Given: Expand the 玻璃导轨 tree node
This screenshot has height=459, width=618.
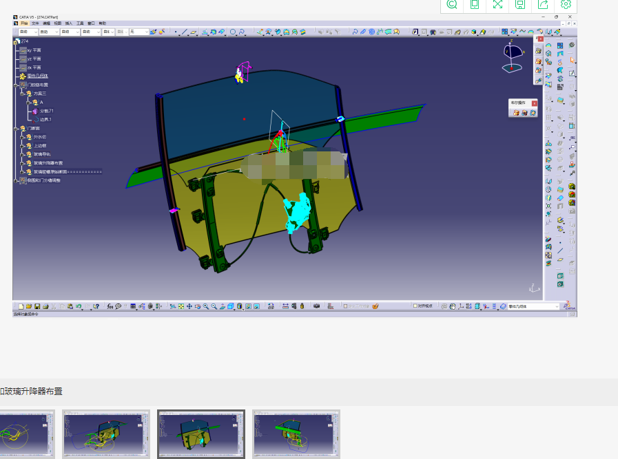Looking at the screenshot, I should (x=22, y=154).
